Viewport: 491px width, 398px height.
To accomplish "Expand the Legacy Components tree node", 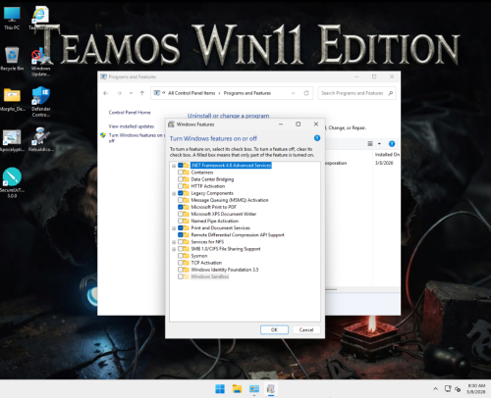I will click(174, 193).
